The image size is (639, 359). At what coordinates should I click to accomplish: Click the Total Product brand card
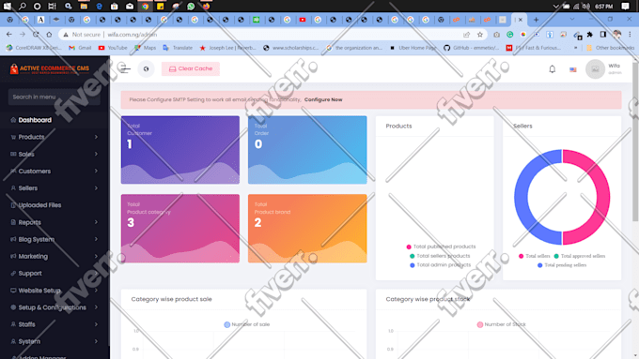(x=307, y=229)
